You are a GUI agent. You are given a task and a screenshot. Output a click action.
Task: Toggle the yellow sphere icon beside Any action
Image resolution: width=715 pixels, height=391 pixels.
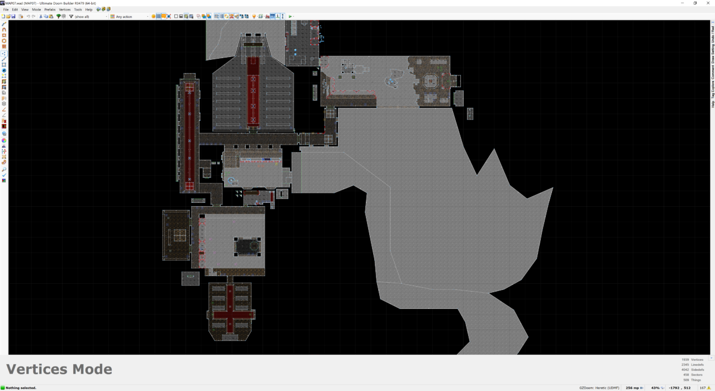(x=154, y=17)
